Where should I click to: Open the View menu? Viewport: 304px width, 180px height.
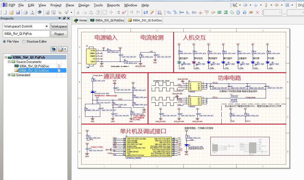(42, 5)
